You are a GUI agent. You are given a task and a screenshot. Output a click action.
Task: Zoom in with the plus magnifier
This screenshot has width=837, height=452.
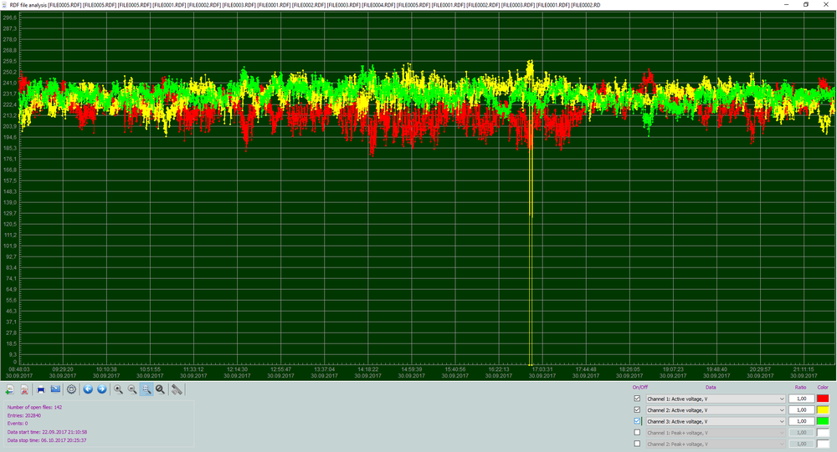coord(118,389)
